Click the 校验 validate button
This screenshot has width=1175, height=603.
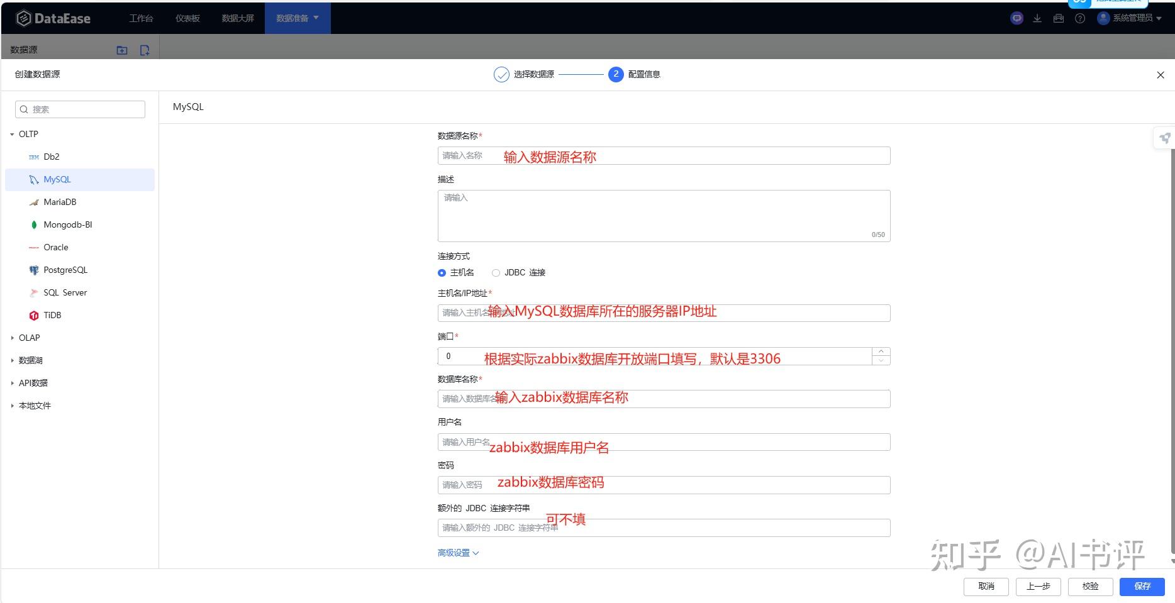(x=1090, y=586)
